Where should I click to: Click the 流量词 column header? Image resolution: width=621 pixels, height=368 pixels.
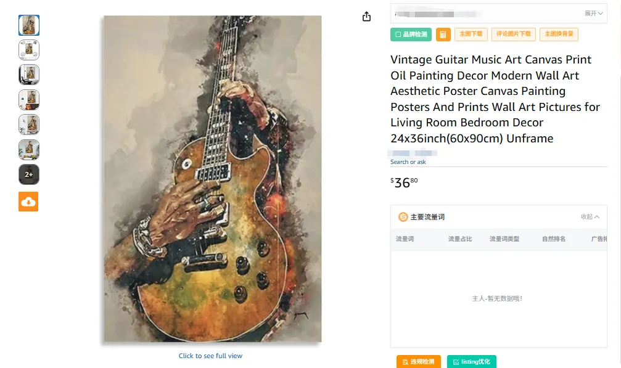404,239
